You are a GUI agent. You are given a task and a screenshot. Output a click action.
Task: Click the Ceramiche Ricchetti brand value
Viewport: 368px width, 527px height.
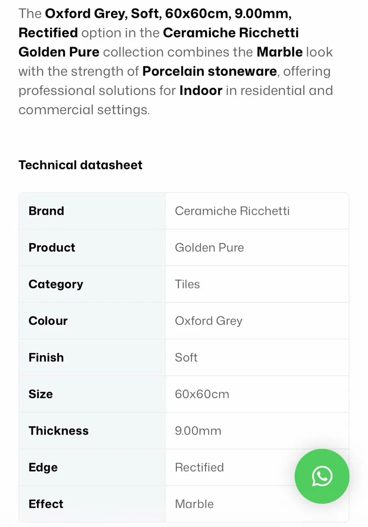tap(232, 211)
